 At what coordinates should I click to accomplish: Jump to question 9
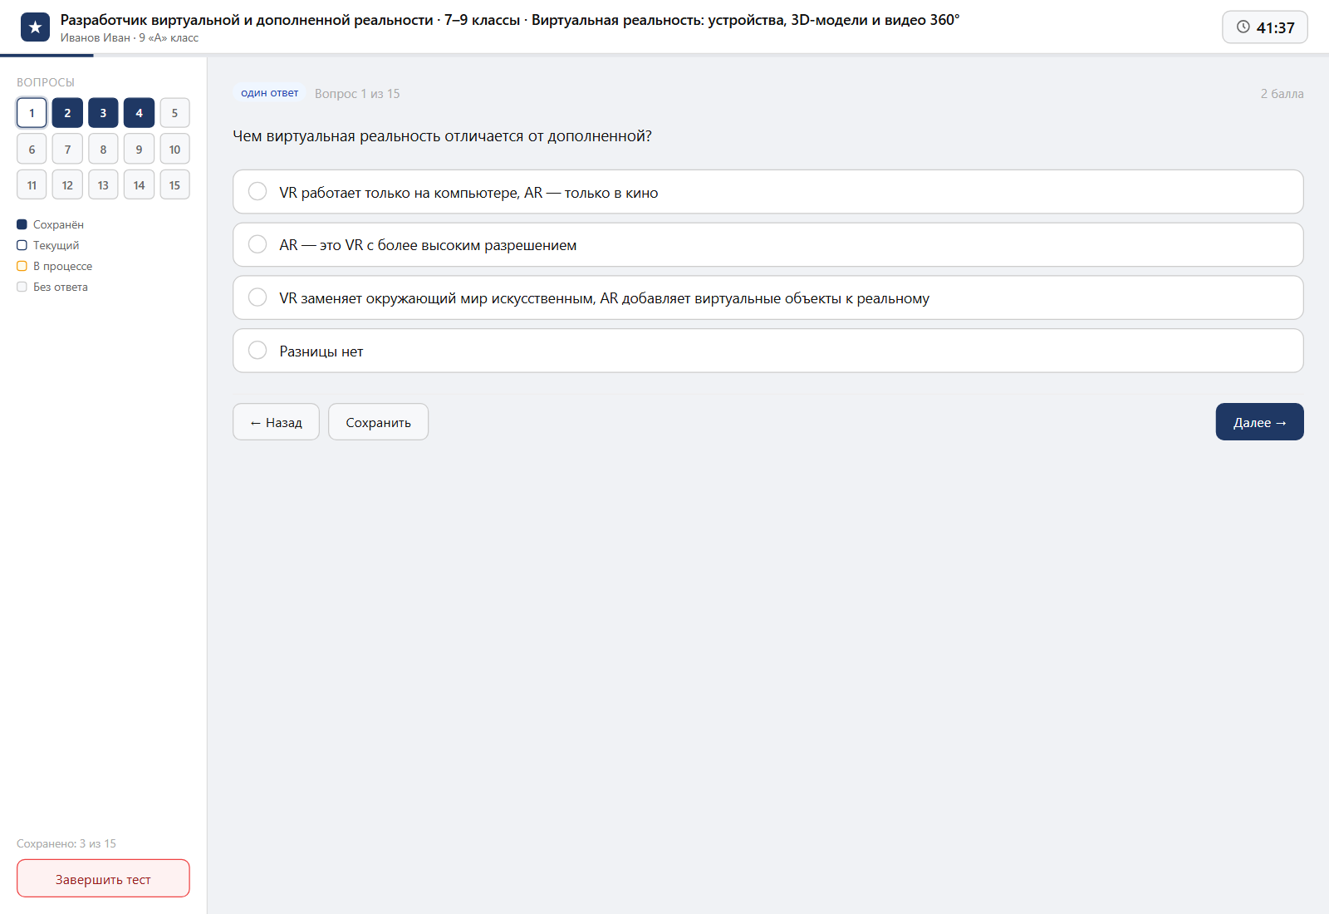[x=139, y=150]
